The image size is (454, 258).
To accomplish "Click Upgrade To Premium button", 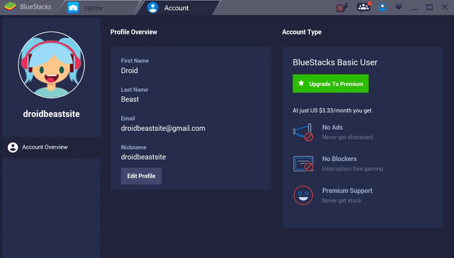I will [x=330, y=84].
